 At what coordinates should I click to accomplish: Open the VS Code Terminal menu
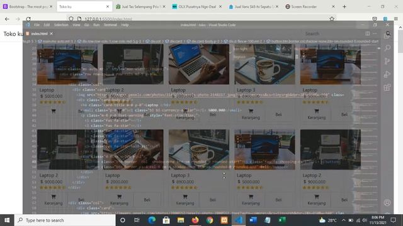(x=110, y=25)
